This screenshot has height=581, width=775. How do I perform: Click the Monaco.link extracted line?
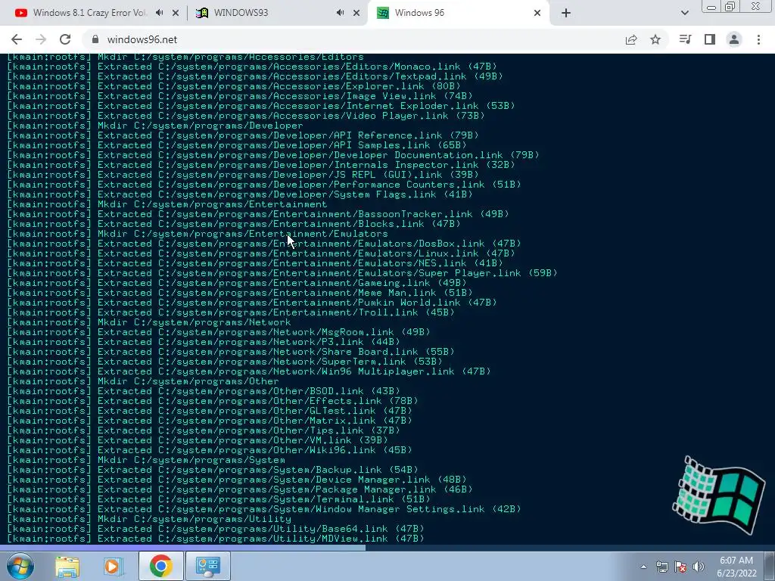point(252,67)
